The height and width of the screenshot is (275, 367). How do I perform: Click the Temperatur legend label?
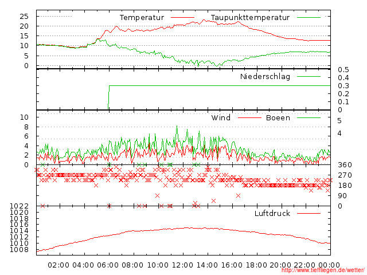pos(142,18)
